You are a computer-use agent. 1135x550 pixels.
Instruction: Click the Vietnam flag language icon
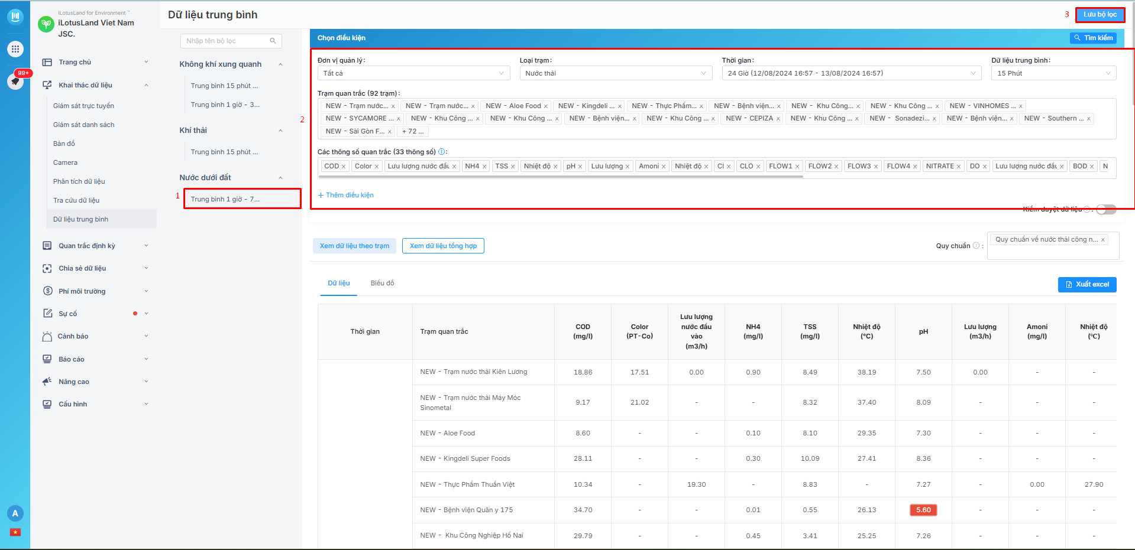click(x=15, y=532)
